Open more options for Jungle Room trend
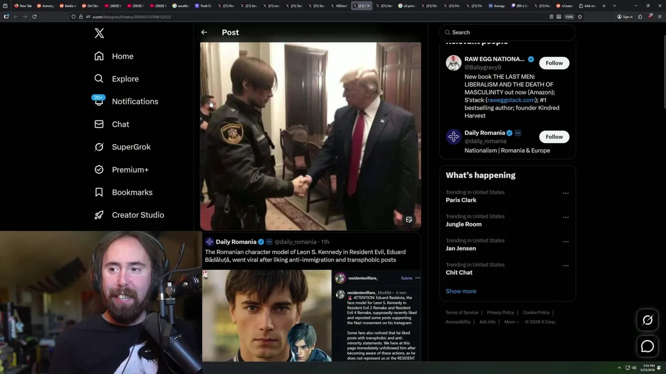The height and width of the screenshot is (374, 666). pyautogui.click(x=566, y=217)
